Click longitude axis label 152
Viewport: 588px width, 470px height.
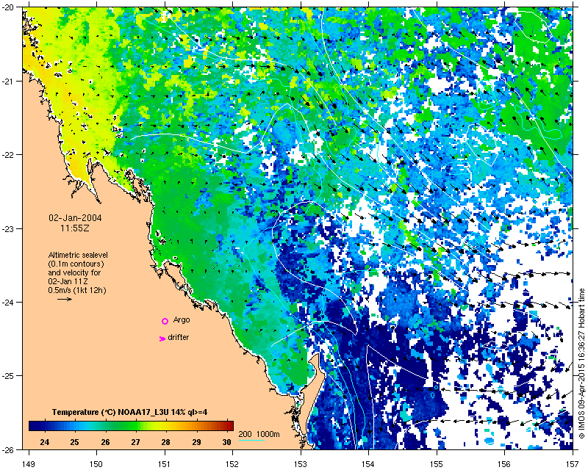click(233, 463)
